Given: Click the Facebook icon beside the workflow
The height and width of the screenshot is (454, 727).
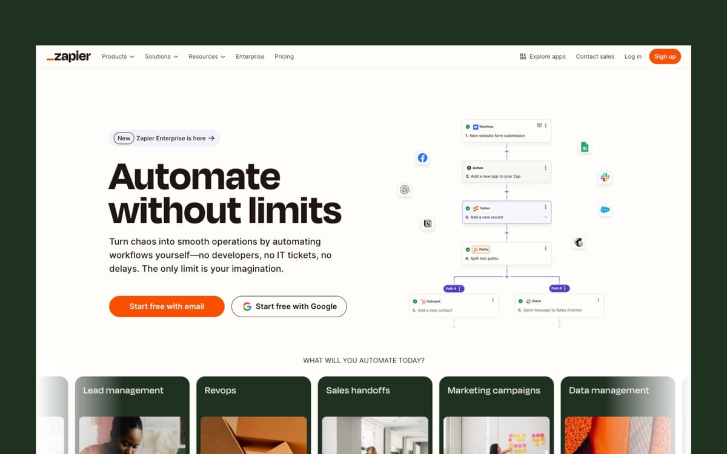Looking at the screenshot, I should pos(422,158).
